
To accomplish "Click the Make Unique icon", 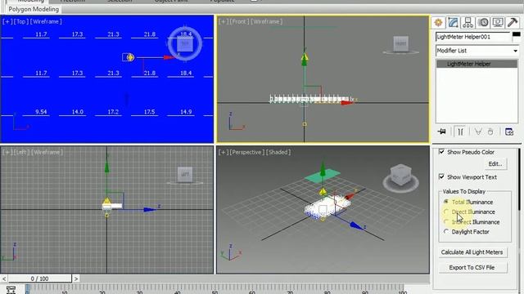I will tap(478, 131).
